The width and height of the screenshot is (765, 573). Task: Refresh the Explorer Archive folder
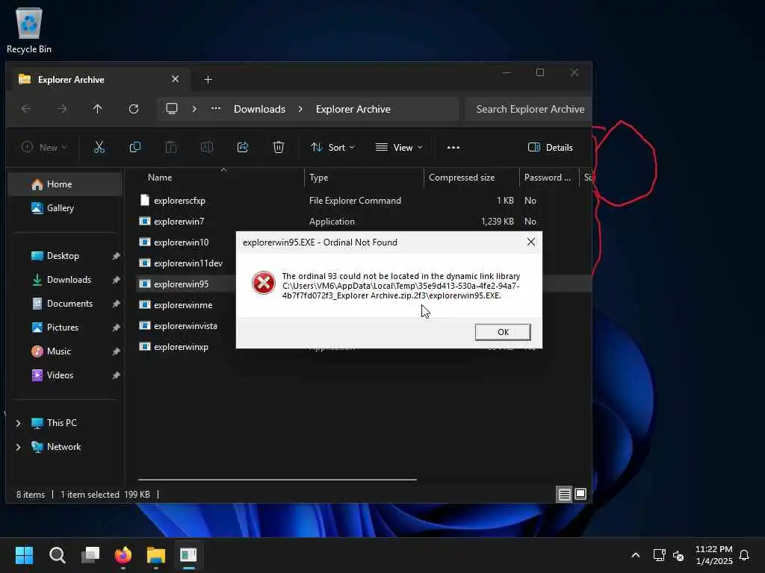(134, 109)
